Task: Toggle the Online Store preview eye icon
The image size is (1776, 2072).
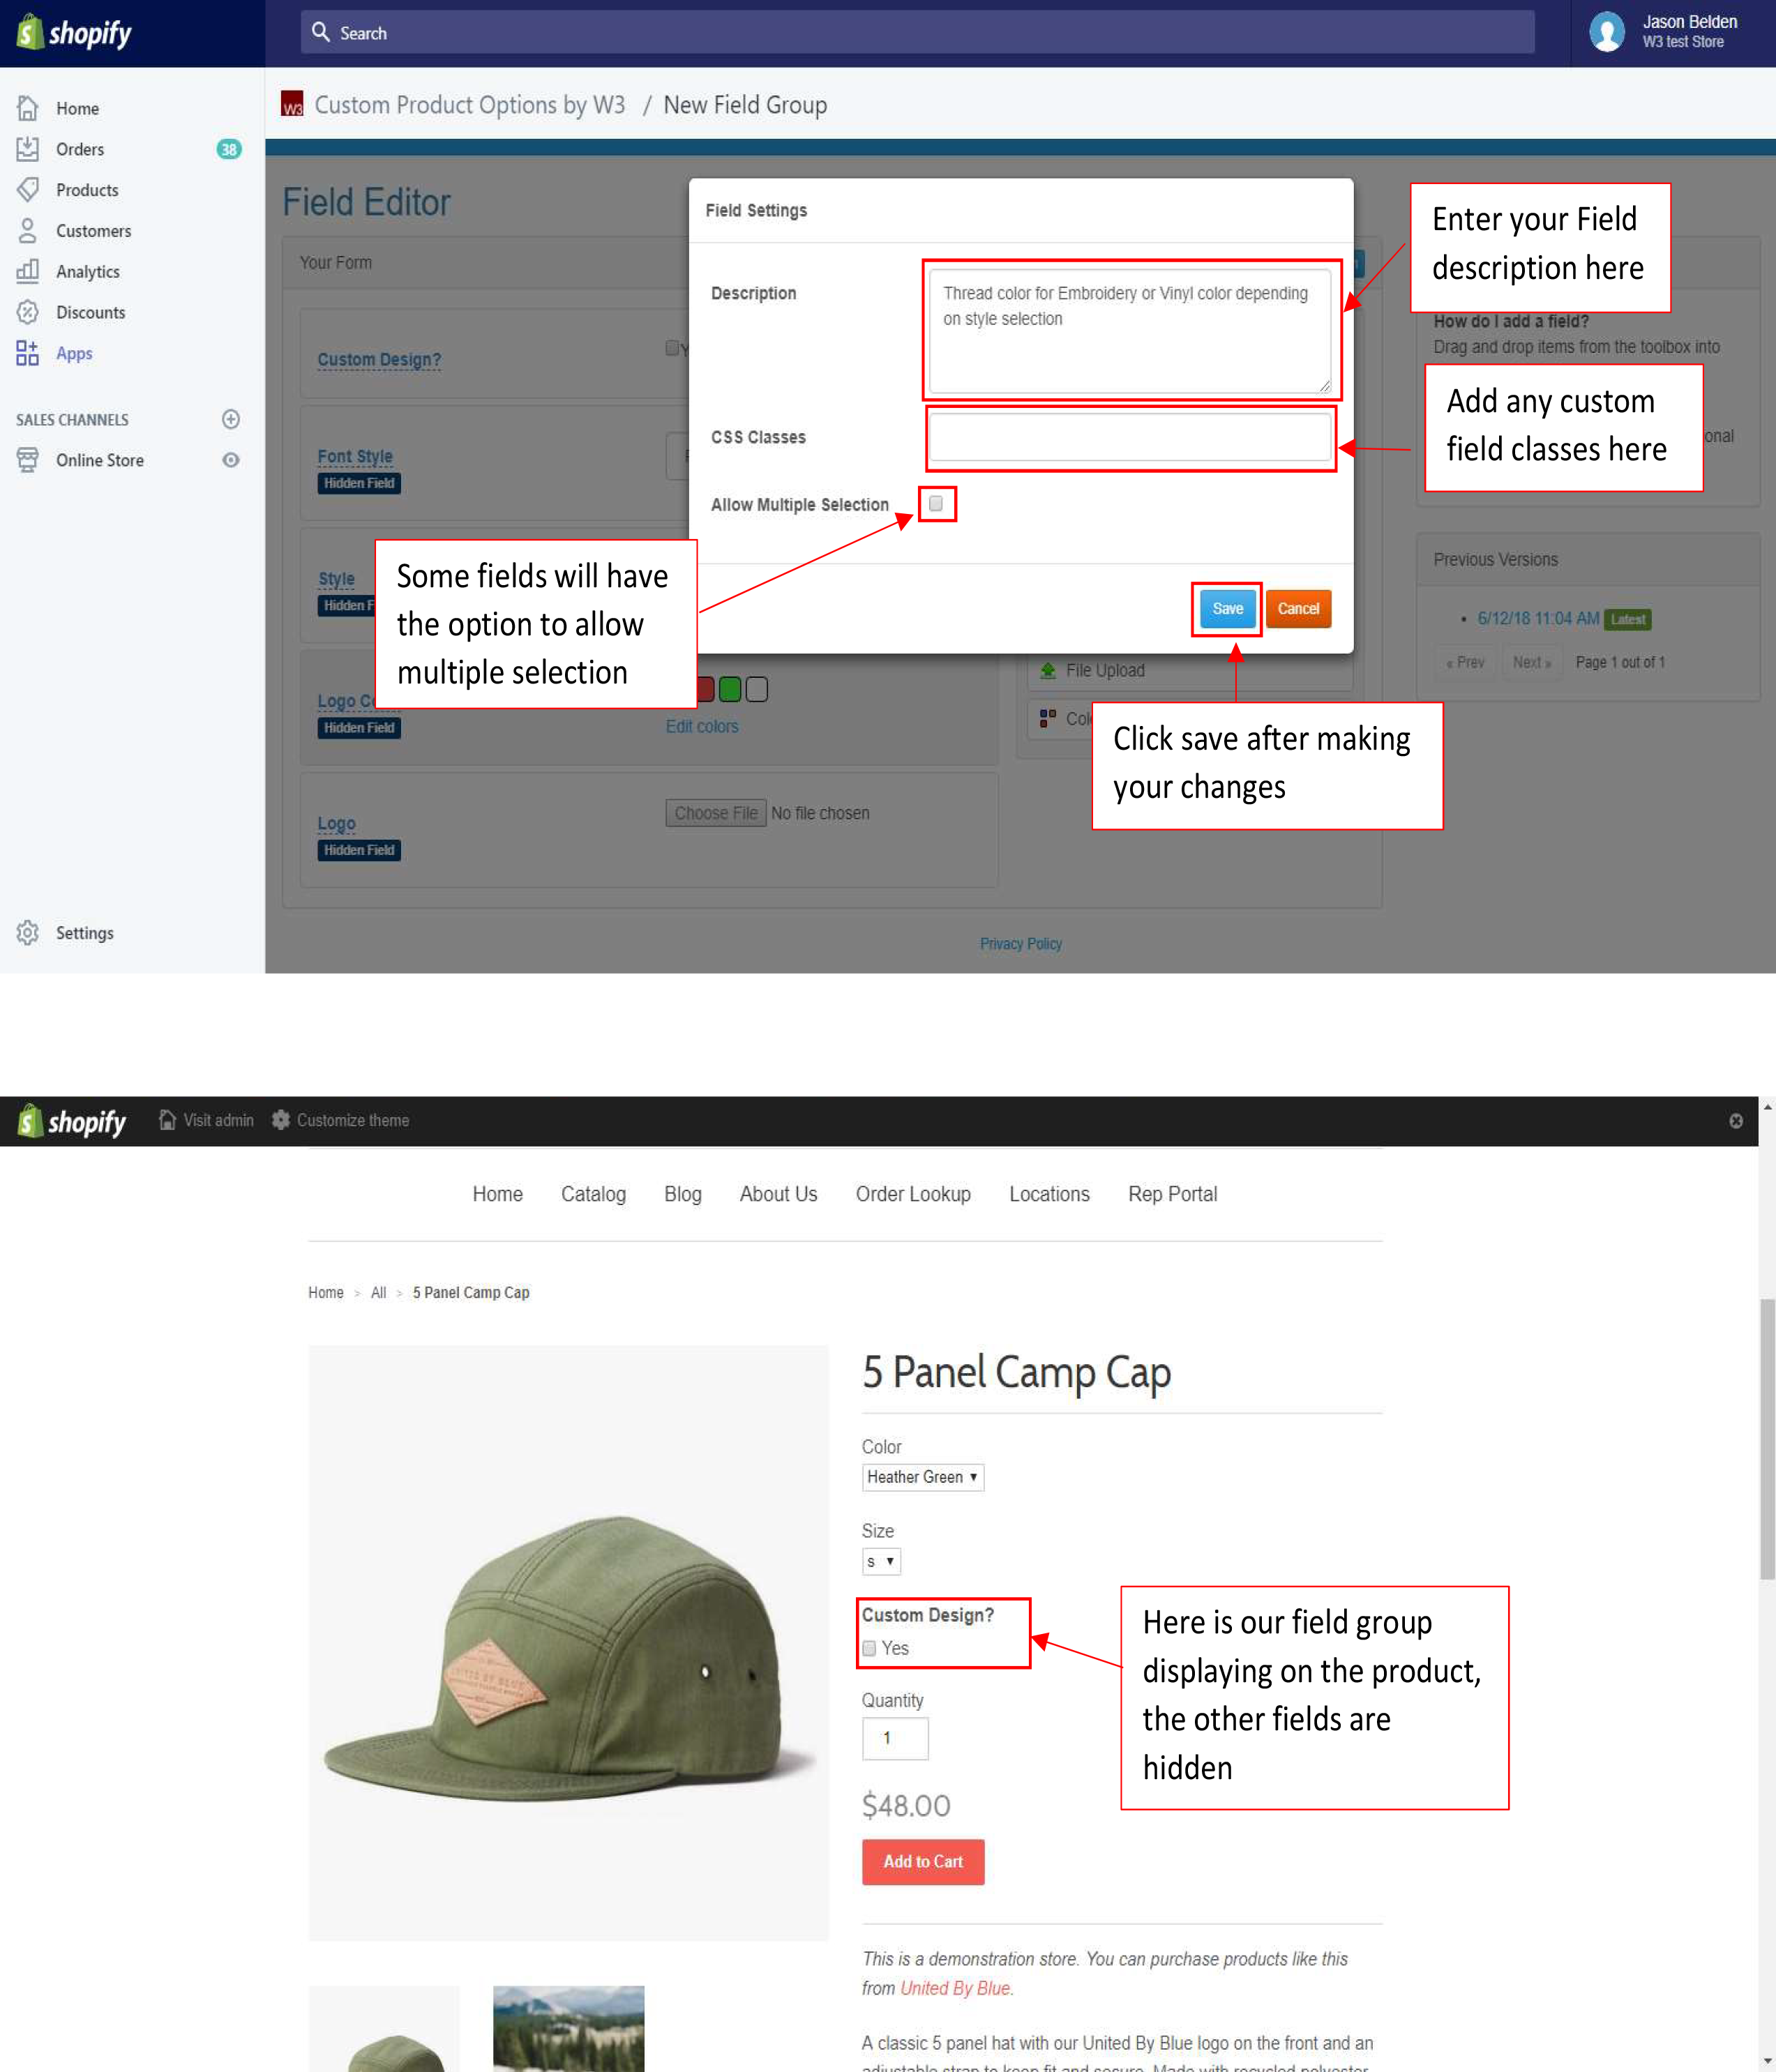Action: (231, 460)
